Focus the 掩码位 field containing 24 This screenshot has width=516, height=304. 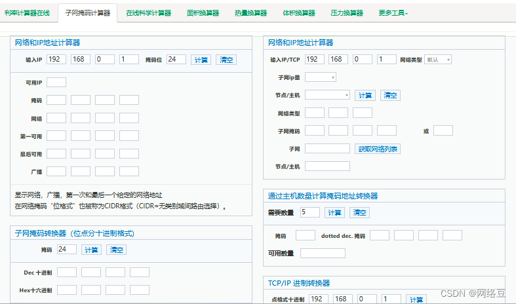tap(176, 60)
